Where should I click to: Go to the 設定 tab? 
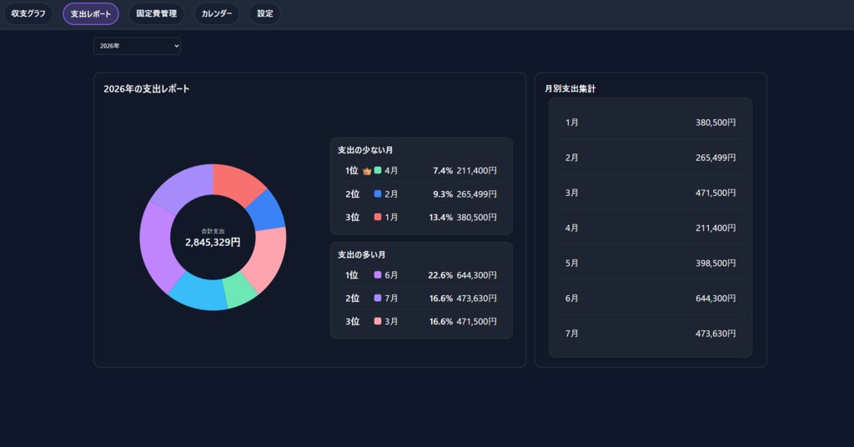[x=264, y=13]
